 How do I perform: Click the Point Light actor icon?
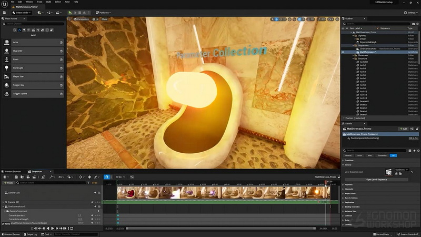pyautogui.click(x=7, y=68)
